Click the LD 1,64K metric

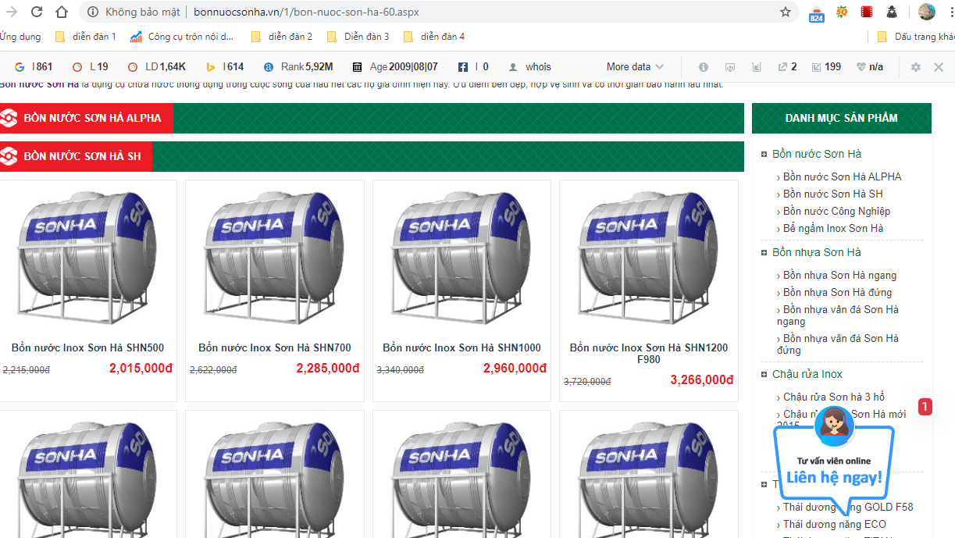coord(157,67)
